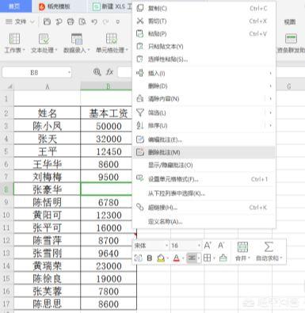Expand the 自动求和 dropdown arrow
Screen dimensions: 305x313
pos(281,258)
